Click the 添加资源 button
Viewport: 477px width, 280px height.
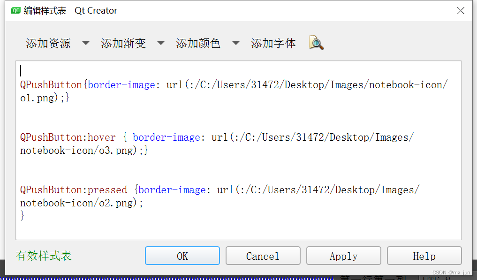[x=48, y=43]
